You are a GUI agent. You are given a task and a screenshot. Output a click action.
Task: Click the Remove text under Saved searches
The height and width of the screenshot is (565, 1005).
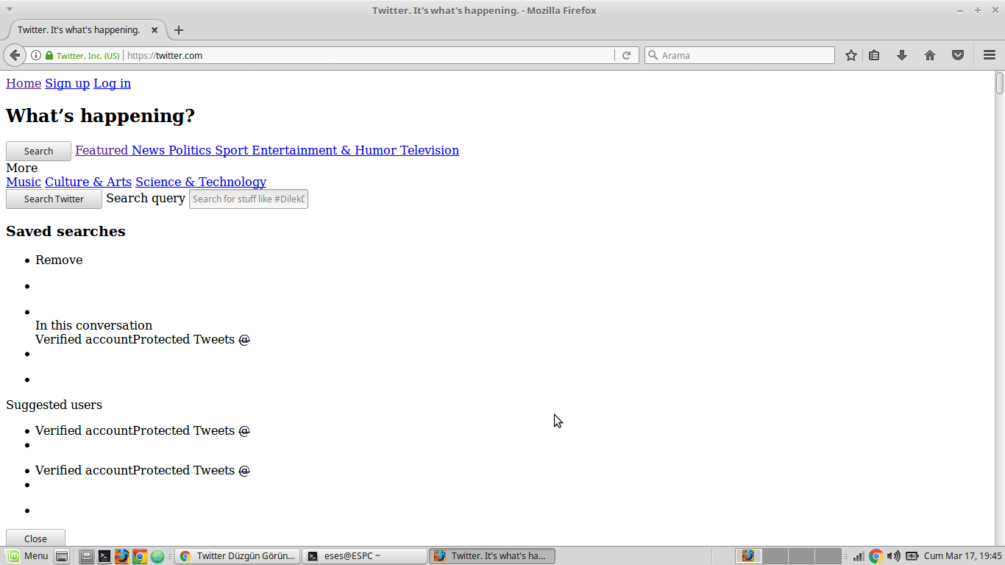[x=59, y=260]
